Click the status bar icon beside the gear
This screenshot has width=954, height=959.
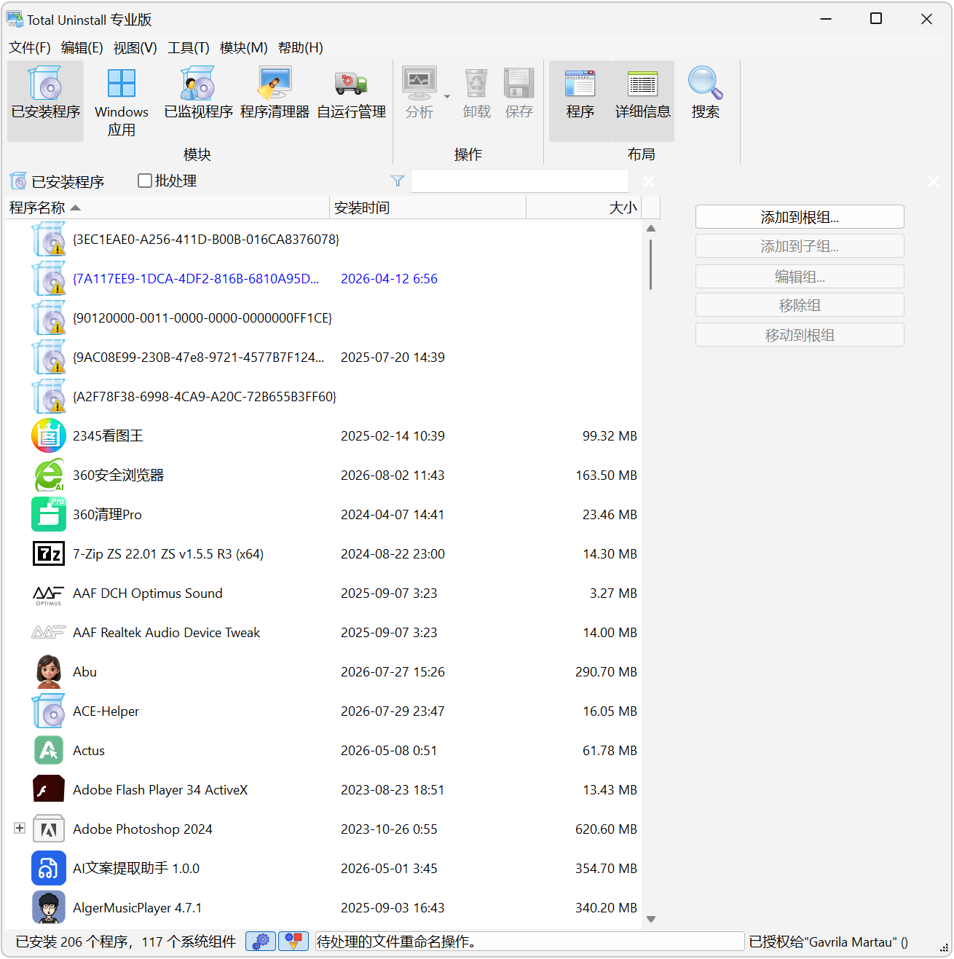click(293, 942)
